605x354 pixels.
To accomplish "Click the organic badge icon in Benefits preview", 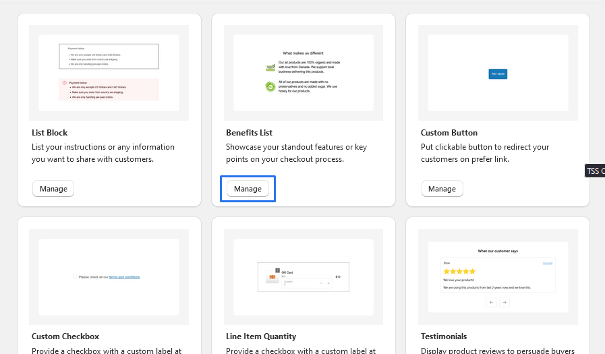I will coord(270,68).
